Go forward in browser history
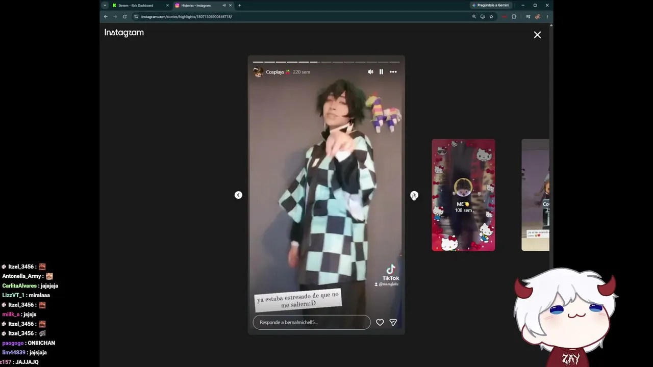Screen dimensions: 653x367 pyautogui.click(x=115, y=17)
